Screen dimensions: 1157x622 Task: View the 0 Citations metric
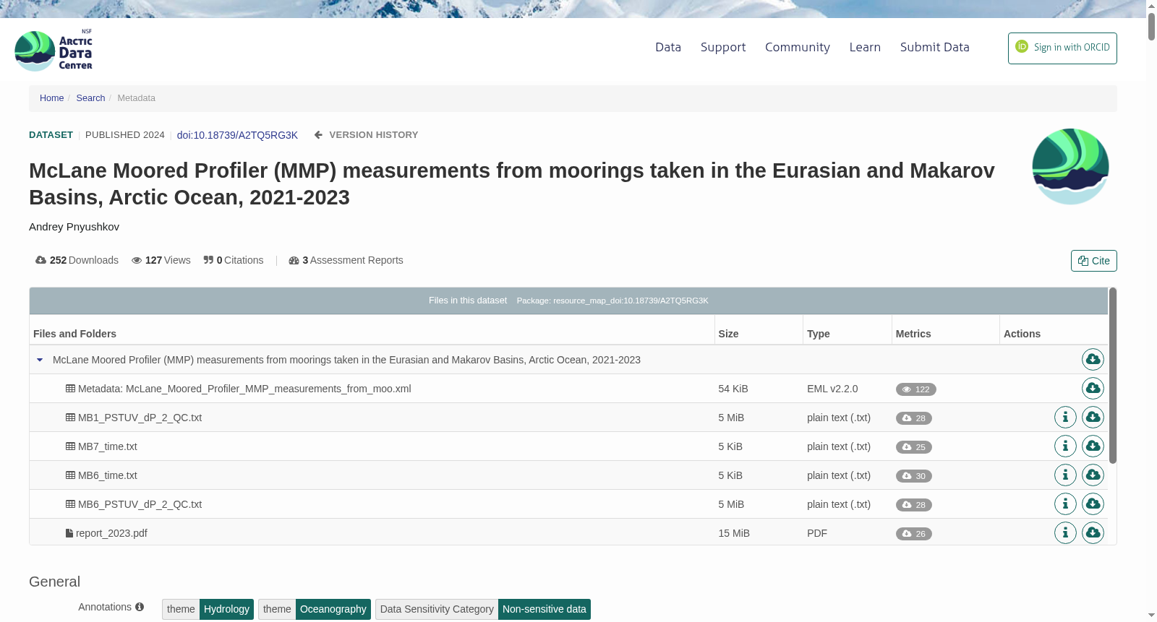tap(234, 260)
